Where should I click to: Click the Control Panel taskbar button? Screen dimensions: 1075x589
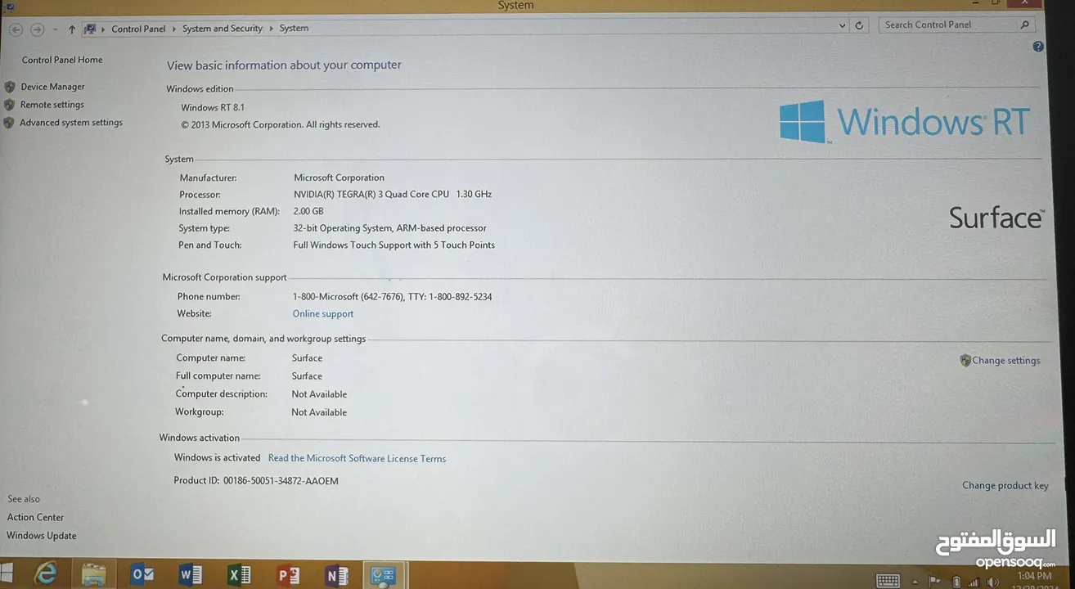coord(384,575)
